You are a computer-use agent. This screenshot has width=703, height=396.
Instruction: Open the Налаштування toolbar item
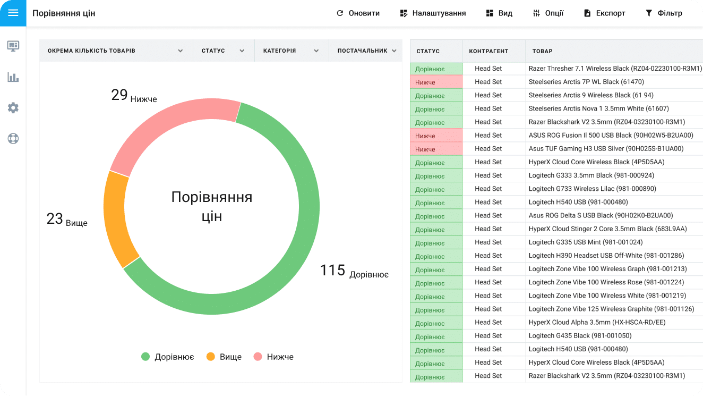(433, 13)
